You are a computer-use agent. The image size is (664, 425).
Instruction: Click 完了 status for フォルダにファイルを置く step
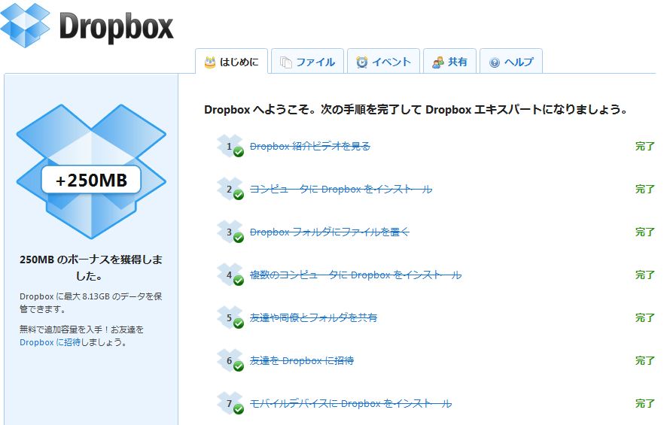click(645, 232)
